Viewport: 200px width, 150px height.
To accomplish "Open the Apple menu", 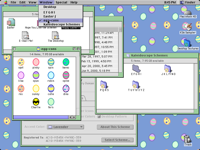I will click(6, 2).
